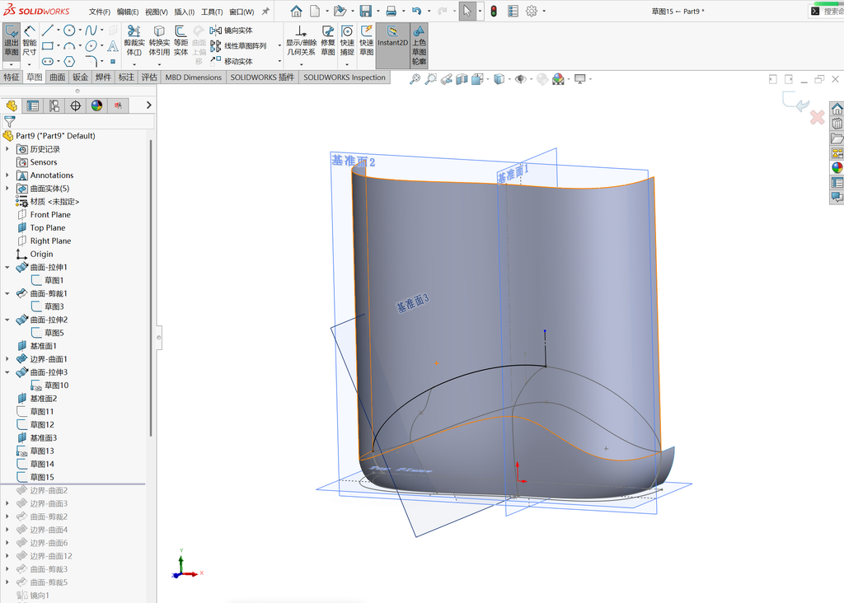
Task: Click Mirror Entities (镜向实体)
Action: pyautogui.click(x=232, y=30)
